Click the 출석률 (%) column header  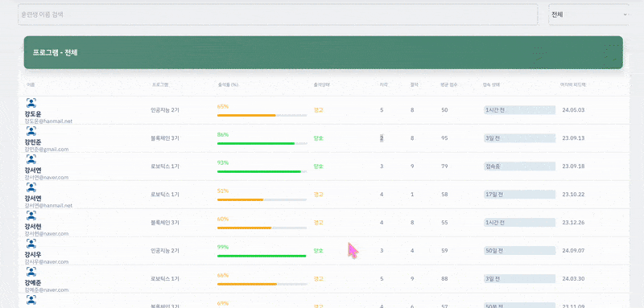click(229, 85)
